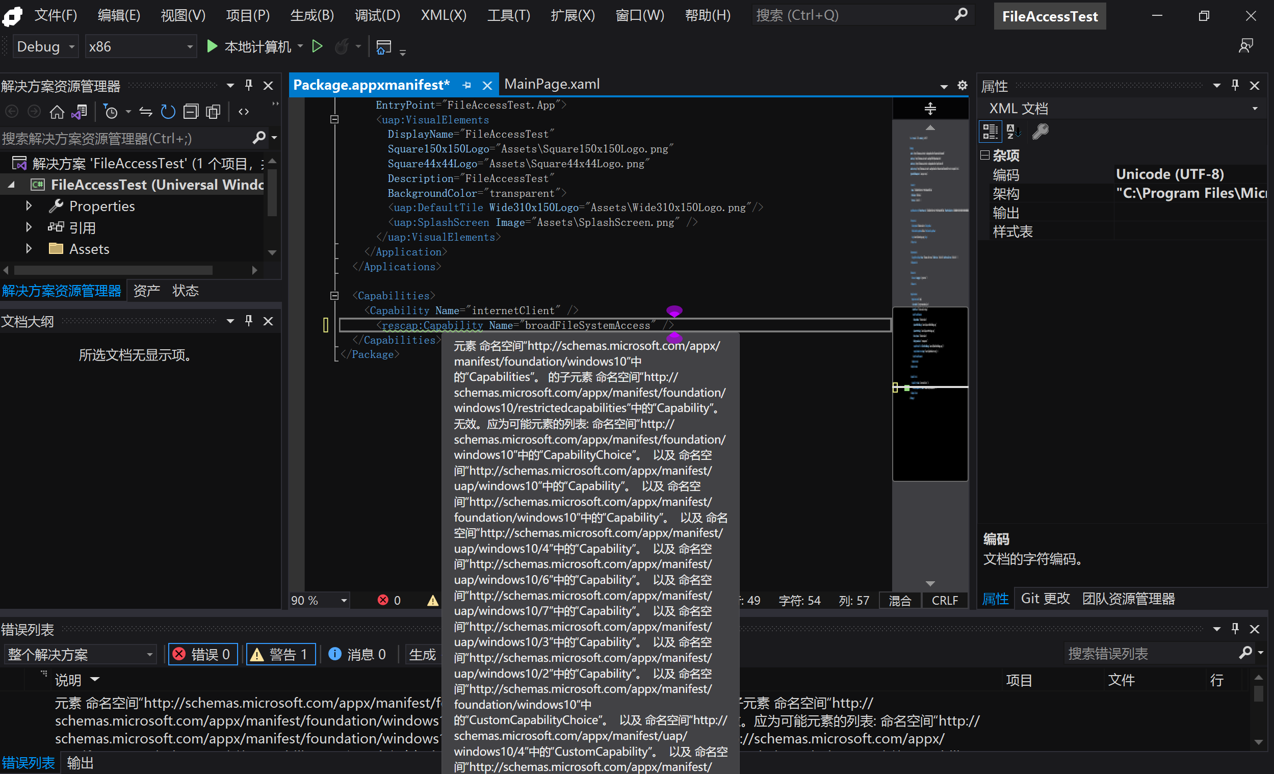Refresh the Solution Explorer
Image resolution: width=1274 pixels, height=774 pixels.
[x=168, y=112]
